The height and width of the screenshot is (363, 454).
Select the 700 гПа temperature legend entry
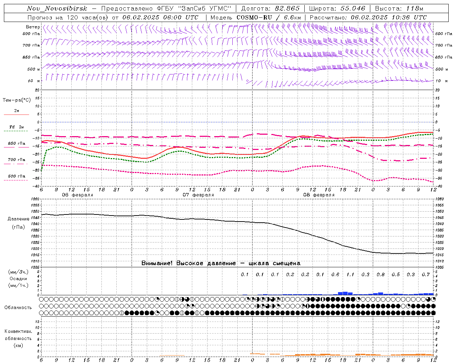[16, 160]
